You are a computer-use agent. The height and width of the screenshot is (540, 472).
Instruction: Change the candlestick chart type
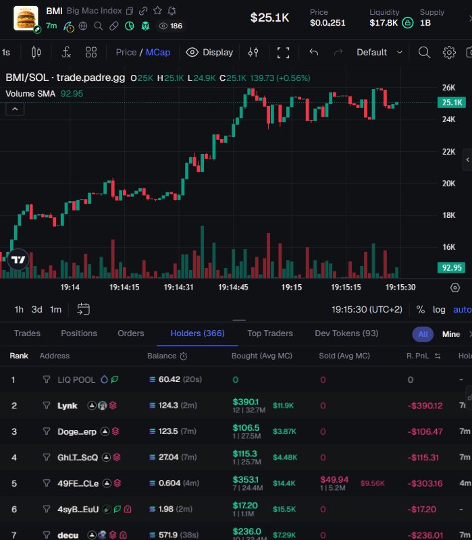[x=36, y=53]
